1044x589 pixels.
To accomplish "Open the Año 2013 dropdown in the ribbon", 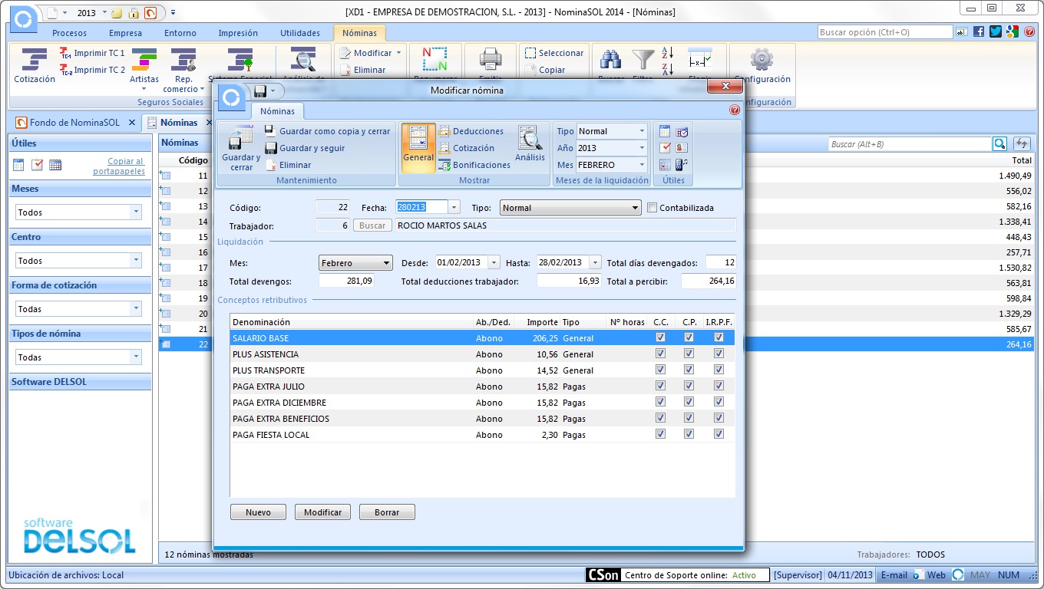I will point(612,148).
